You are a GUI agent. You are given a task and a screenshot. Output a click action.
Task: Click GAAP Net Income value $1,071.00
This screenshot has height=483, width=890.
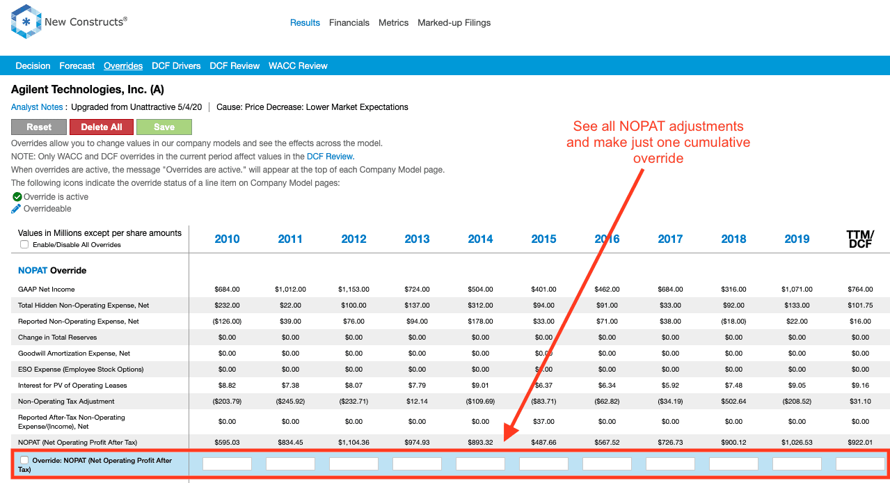click(797, 290)
